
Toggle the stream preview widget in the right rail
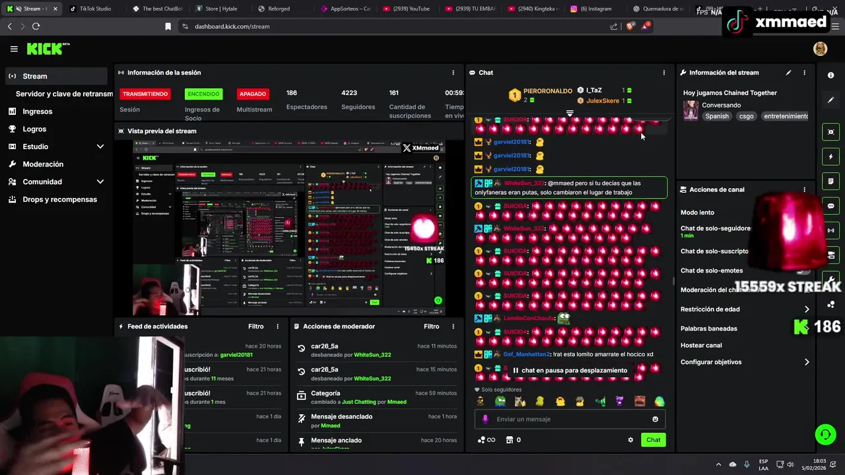click(x=831, y=132)
